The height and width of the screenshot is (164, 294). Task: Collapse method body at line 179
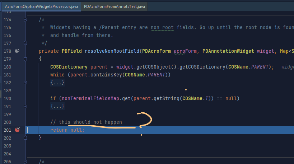click(25, 59)
